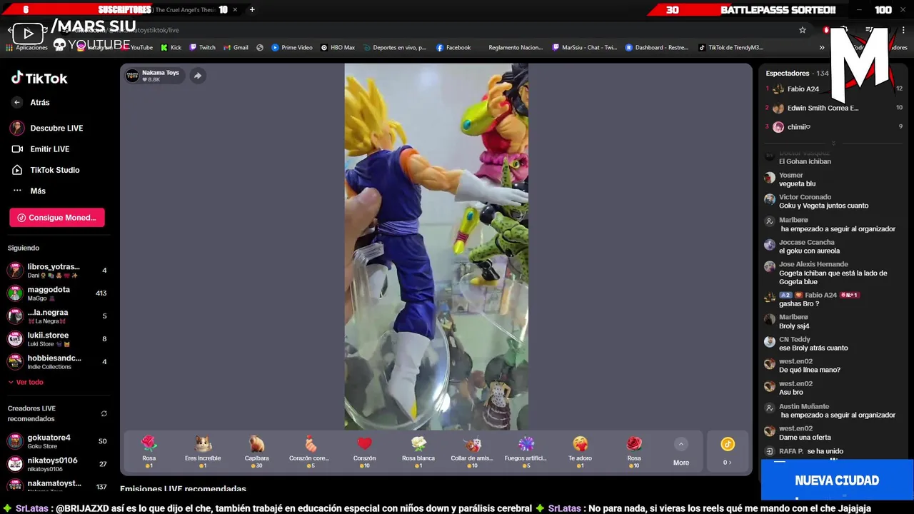The width and height of the screenshot is (914, 514).
Task: Open lukii.storee live channel
Action: tap(57, 339)
